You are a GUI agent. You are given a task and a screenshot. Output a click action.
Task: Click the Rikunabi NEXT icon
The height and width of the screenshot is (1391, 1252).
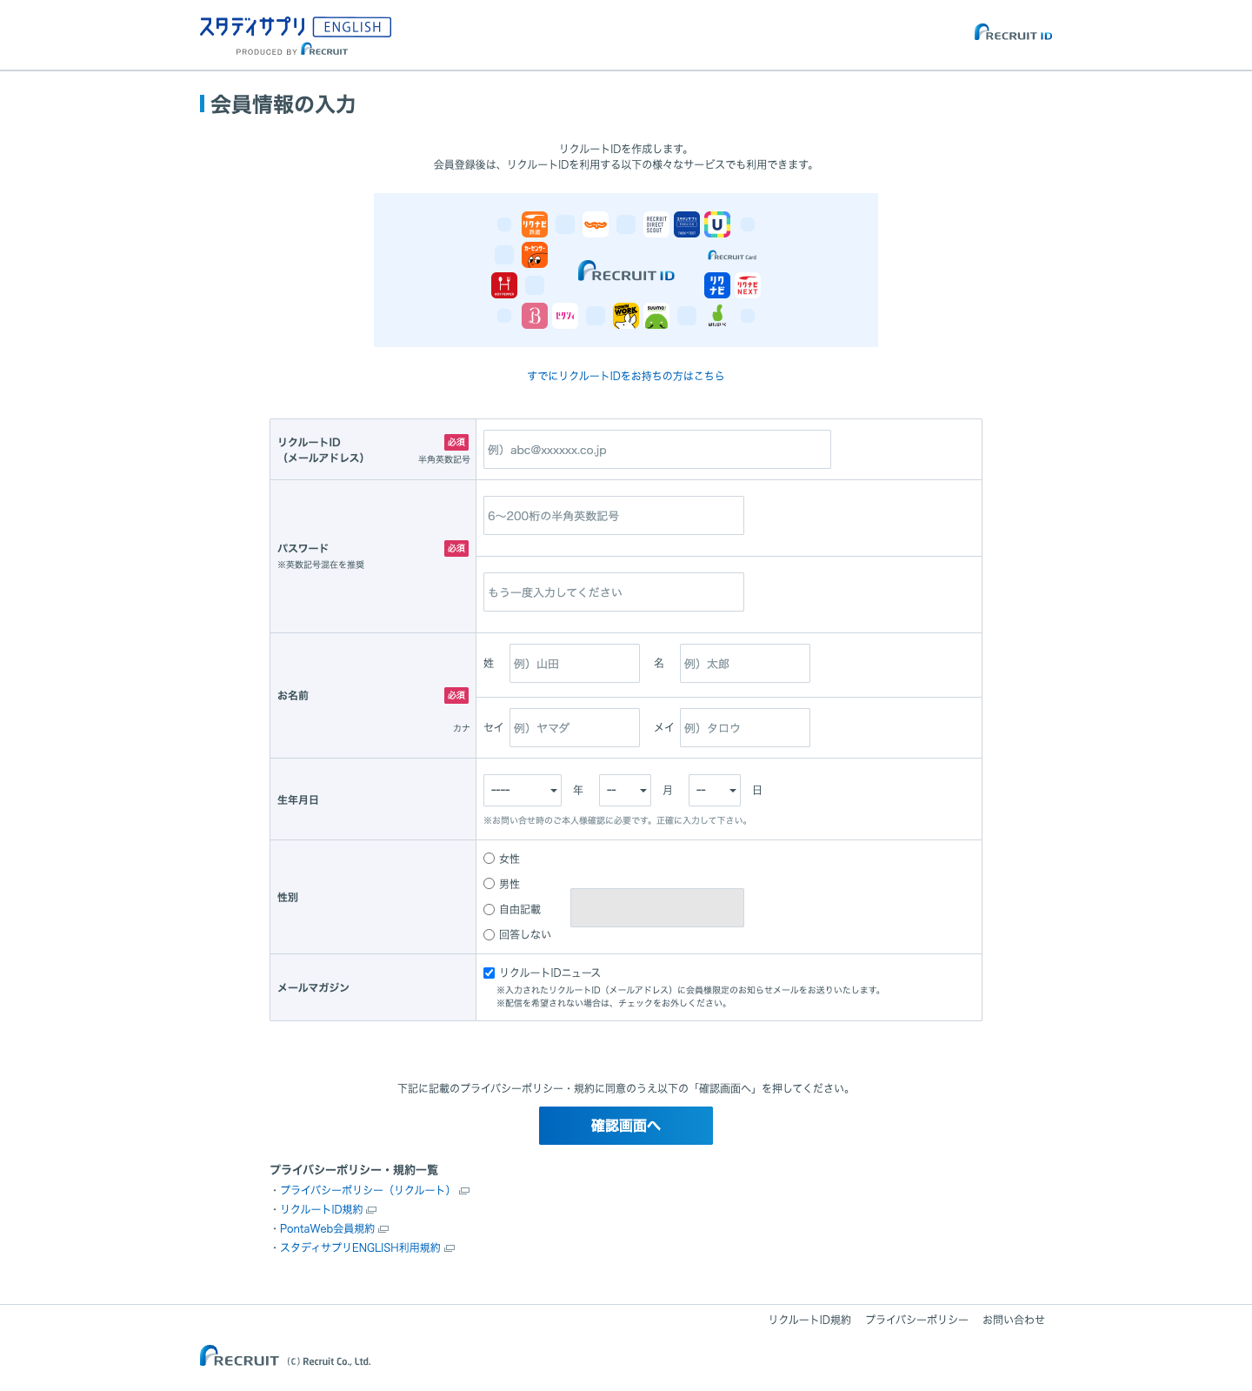pyautogui.click(x=748, y=285)
